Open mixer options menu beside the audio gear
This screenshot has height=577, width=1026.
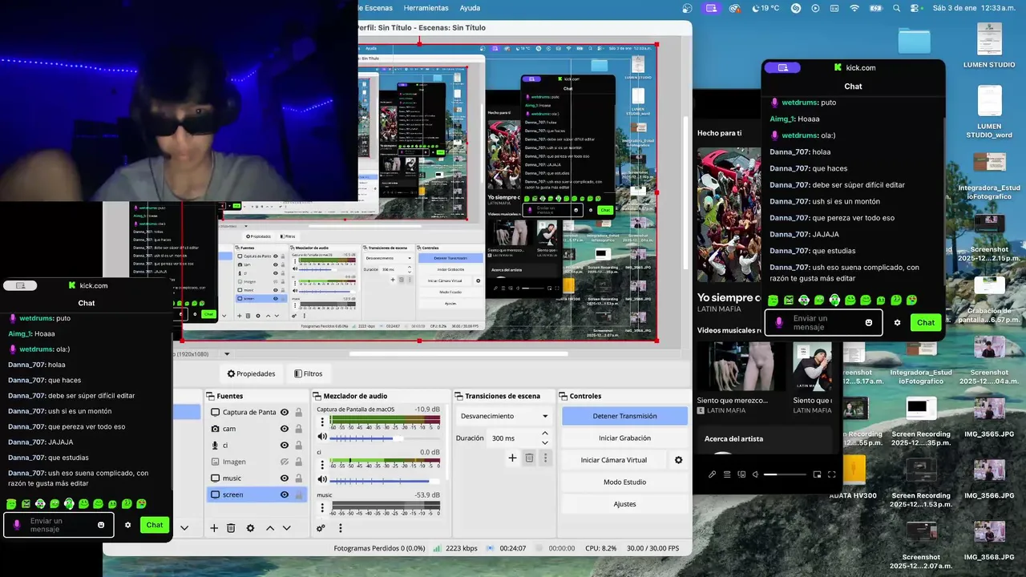[340, 528]
